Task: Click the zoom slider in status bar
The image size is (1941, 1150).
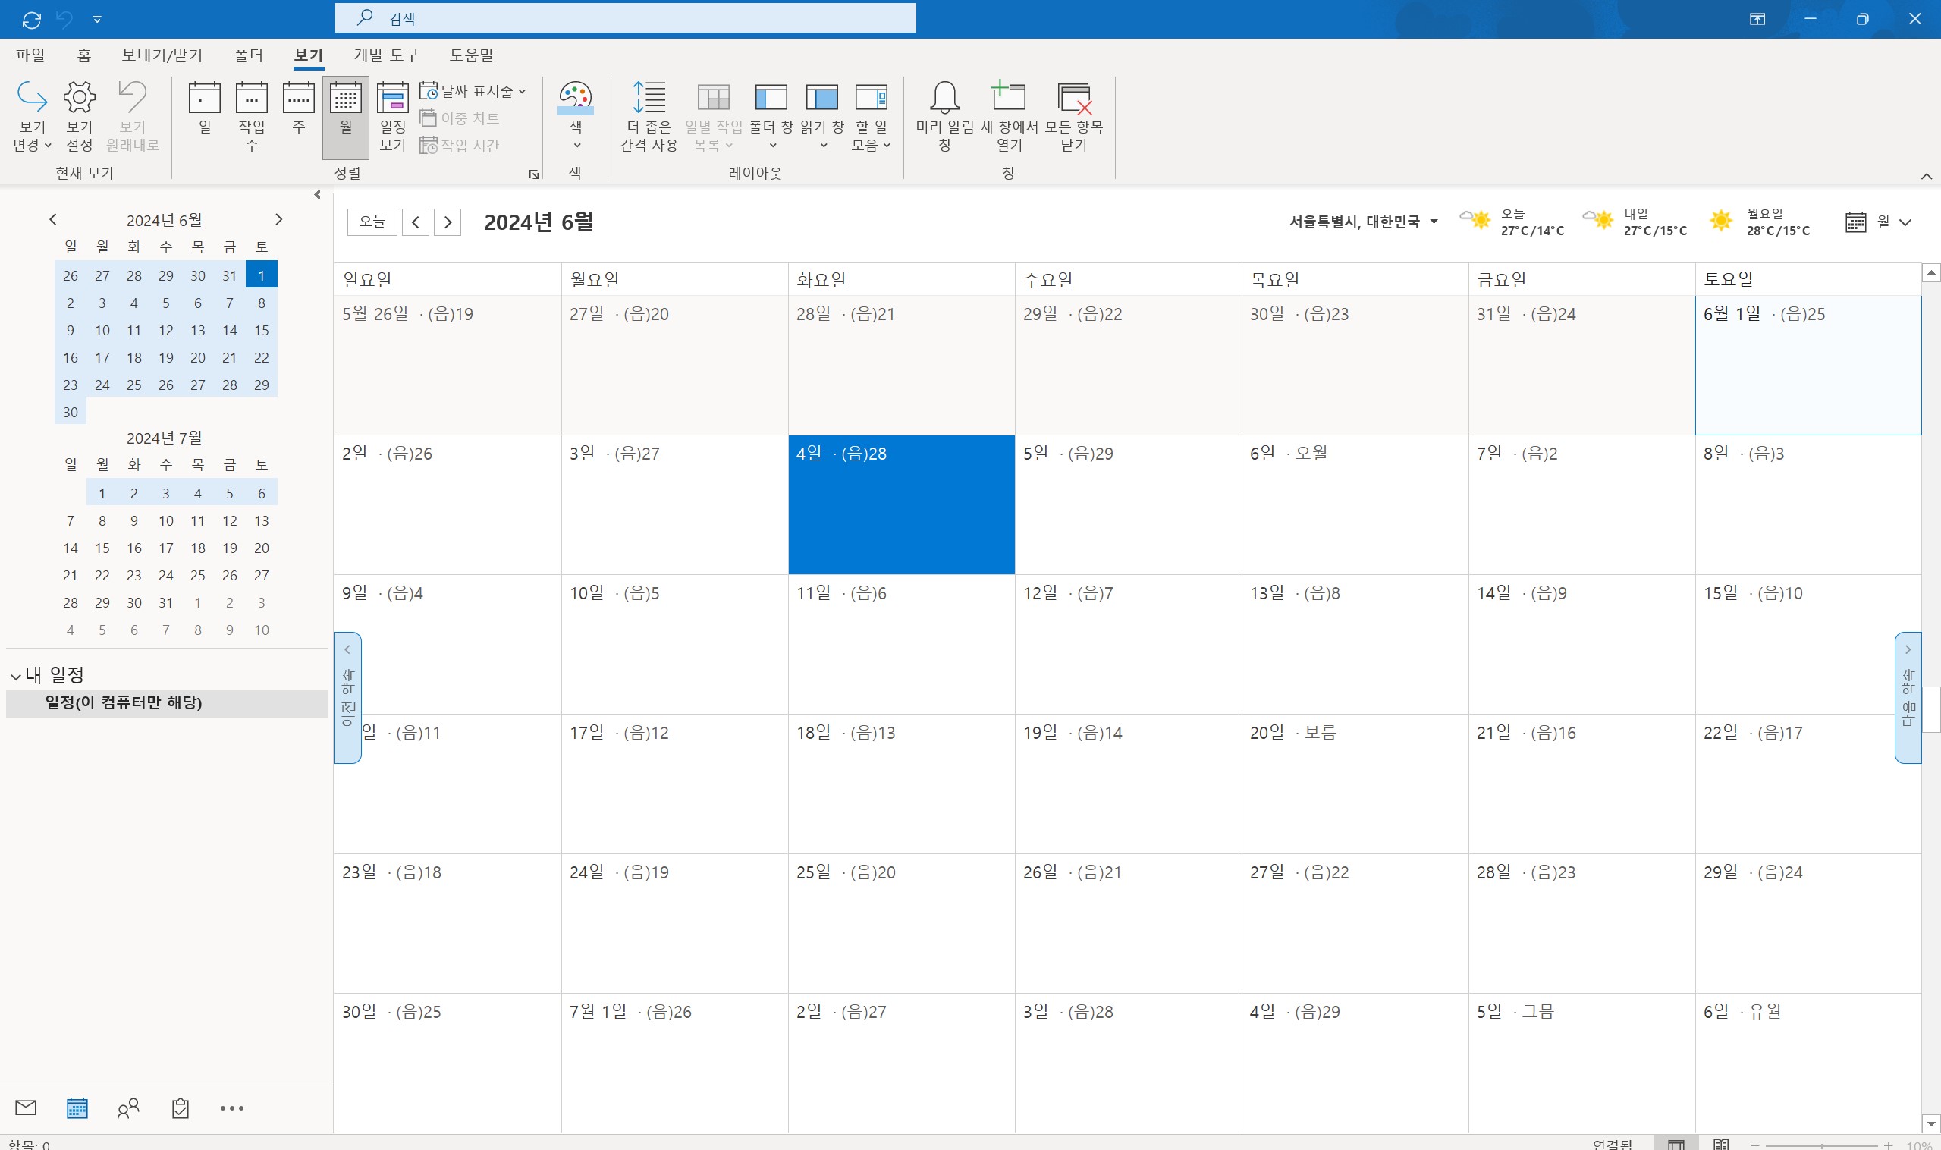Action: click(x=1822, y=1145)
